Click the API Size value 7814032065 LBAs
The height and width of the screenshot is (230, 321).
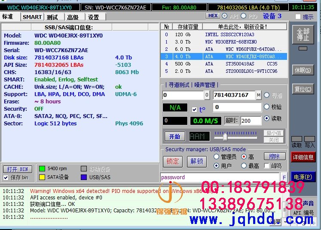(x=59, y=65)
